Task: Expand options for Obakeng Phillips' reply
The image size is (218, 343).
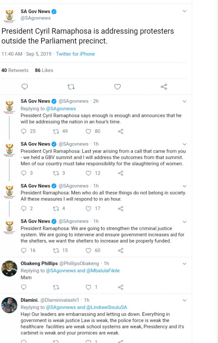Action: [184, 264]
